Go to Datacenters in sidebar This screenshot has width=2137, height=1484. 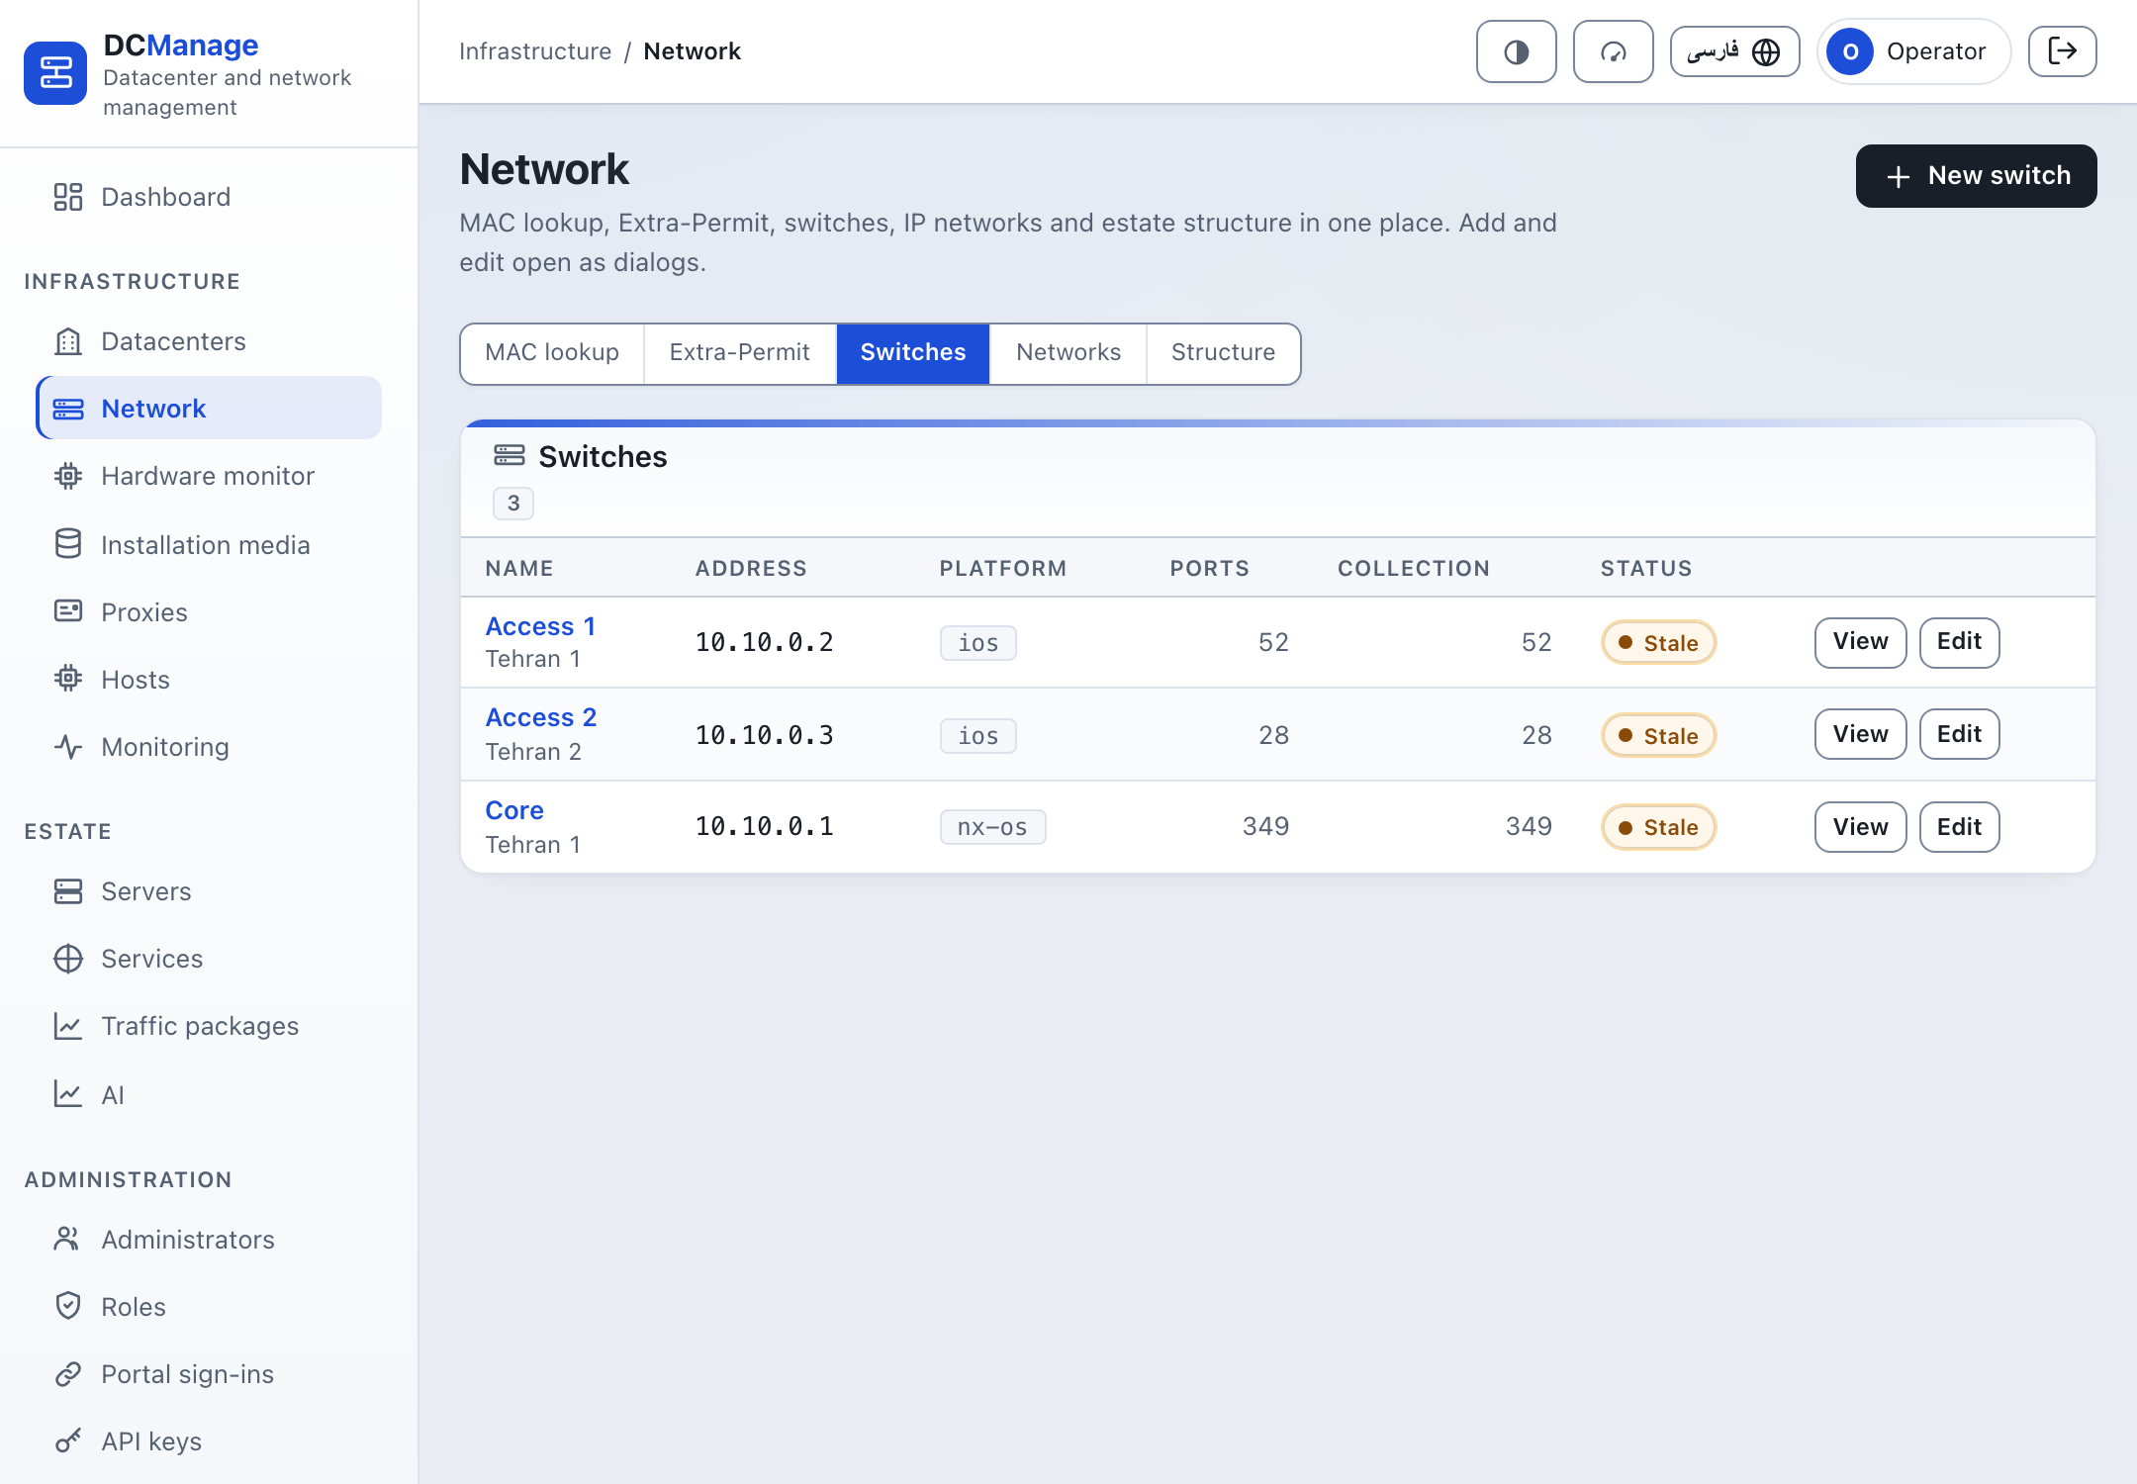click(x=208, y=341)
